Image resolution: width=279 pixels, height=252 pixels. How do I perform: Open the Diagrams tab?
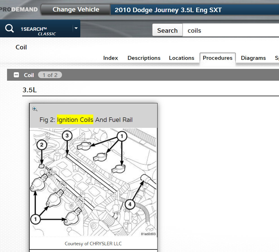pyautogui.click(x=253, y=58)
